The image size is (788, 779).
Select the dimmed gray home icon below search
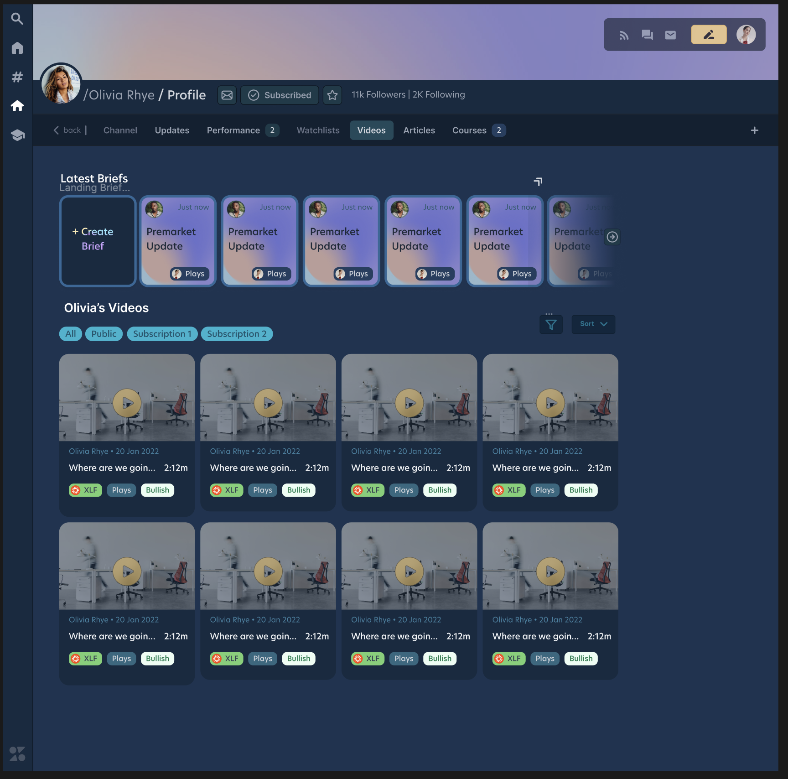coord(17,48)
